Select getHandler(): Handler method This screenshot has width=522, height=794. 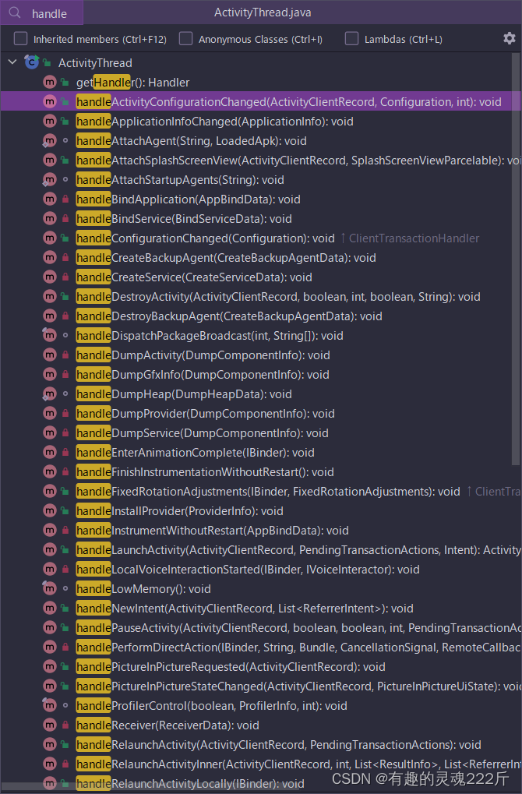[261, 82]
